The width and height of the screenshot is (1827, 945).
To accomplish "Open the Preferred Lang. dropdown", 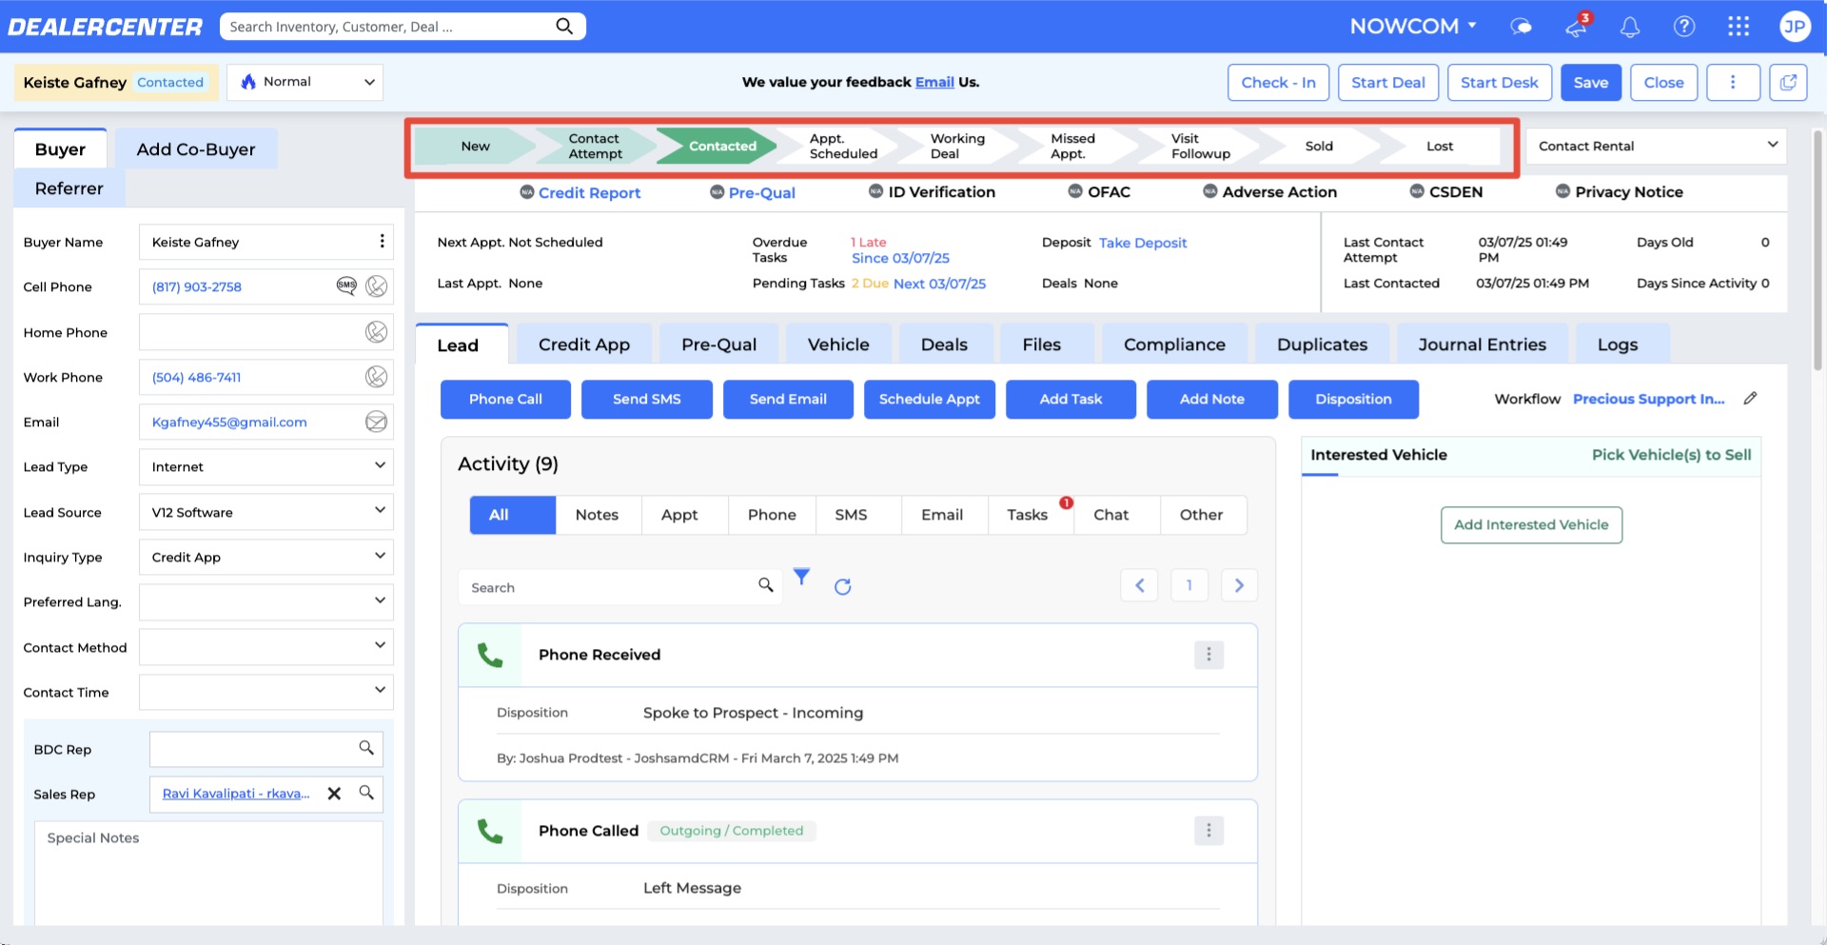I will pos(266,601).
